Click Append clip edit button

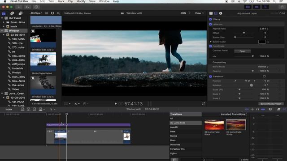pyautogui.click(x=35, y=109)
